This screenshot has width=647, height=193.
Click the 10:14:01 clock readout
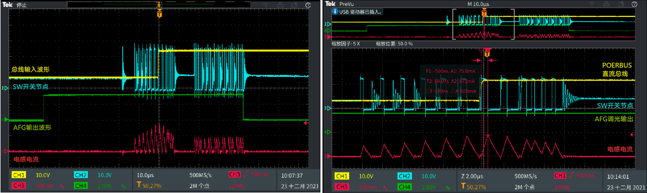click(618, 176)
